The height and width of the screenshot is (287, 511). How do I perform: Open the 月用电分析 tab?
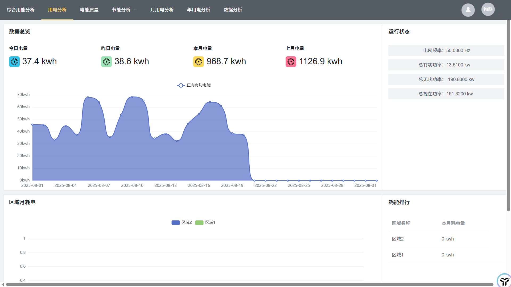pyautogui.click(x=162, y=10)
